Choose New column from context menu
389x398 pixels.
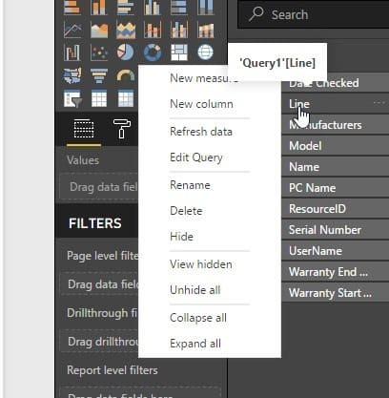click(x=201, y=104)
